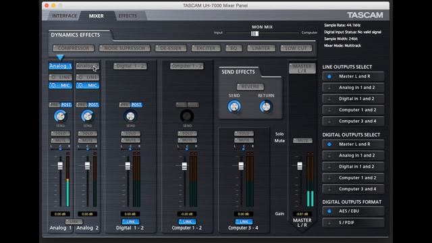Choose Computer 3 and 4 digital output
Viewport: 432px width, 243px height.
point(353,189)
